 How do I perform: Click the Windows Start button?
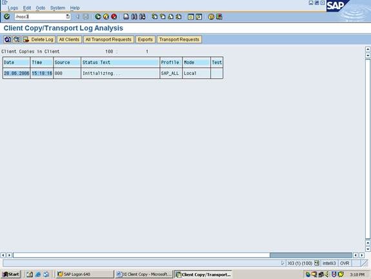11,274
